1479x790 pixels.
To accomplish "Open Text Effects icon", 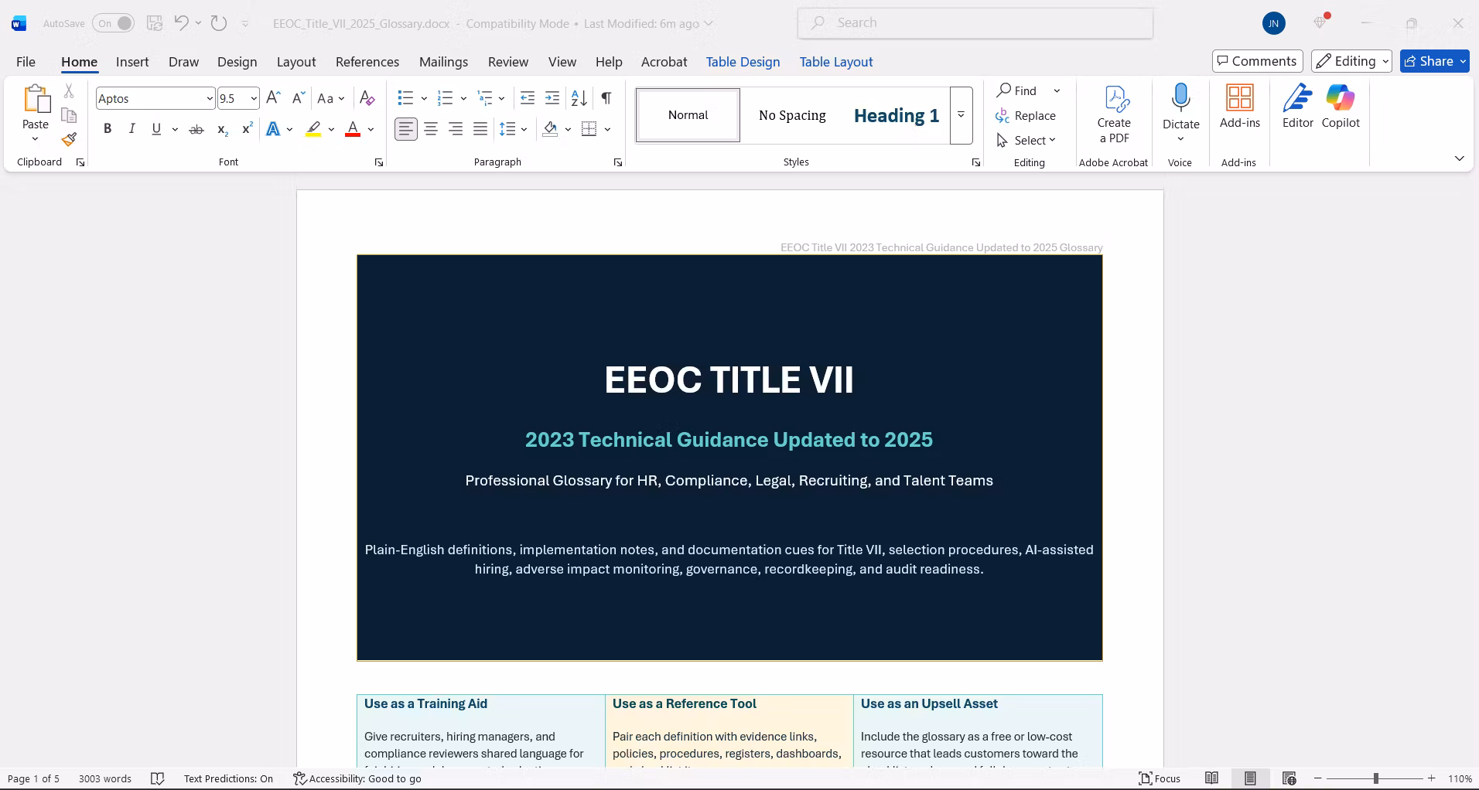I will pyautogui.click(x=273, y=129).
